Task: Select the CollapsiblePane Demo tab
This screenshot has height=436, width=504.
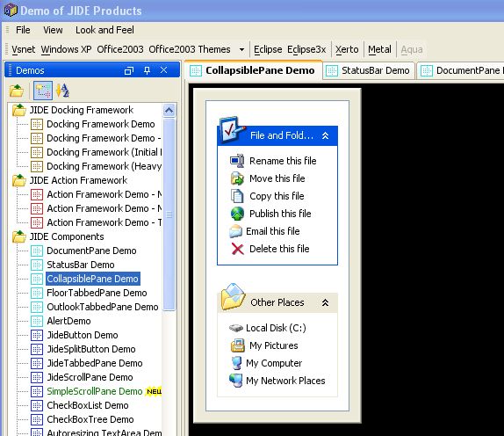Action: (253, 70)
